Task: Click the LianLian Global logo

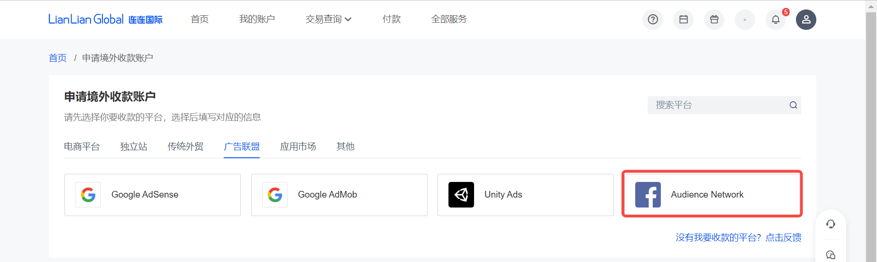Action: point(105,19)
